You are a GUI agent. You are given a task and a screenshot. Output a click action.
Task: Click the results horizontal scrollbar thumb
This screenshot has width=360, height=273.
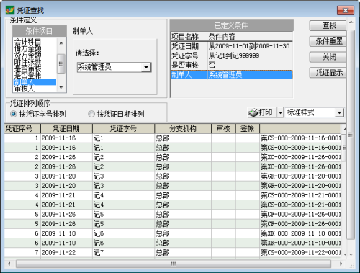pyautogui.click(x=174, y=264)
